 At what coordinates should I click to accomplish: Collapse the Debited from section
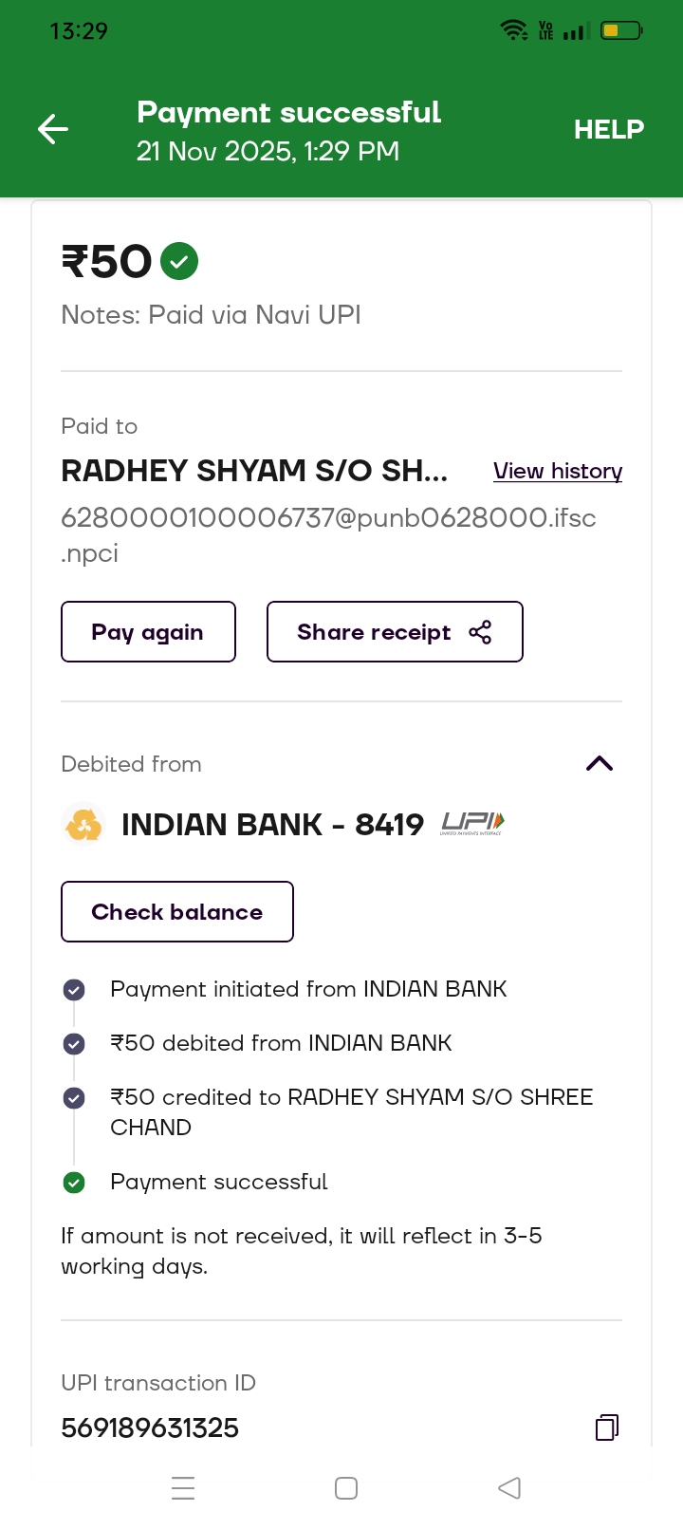600,764
